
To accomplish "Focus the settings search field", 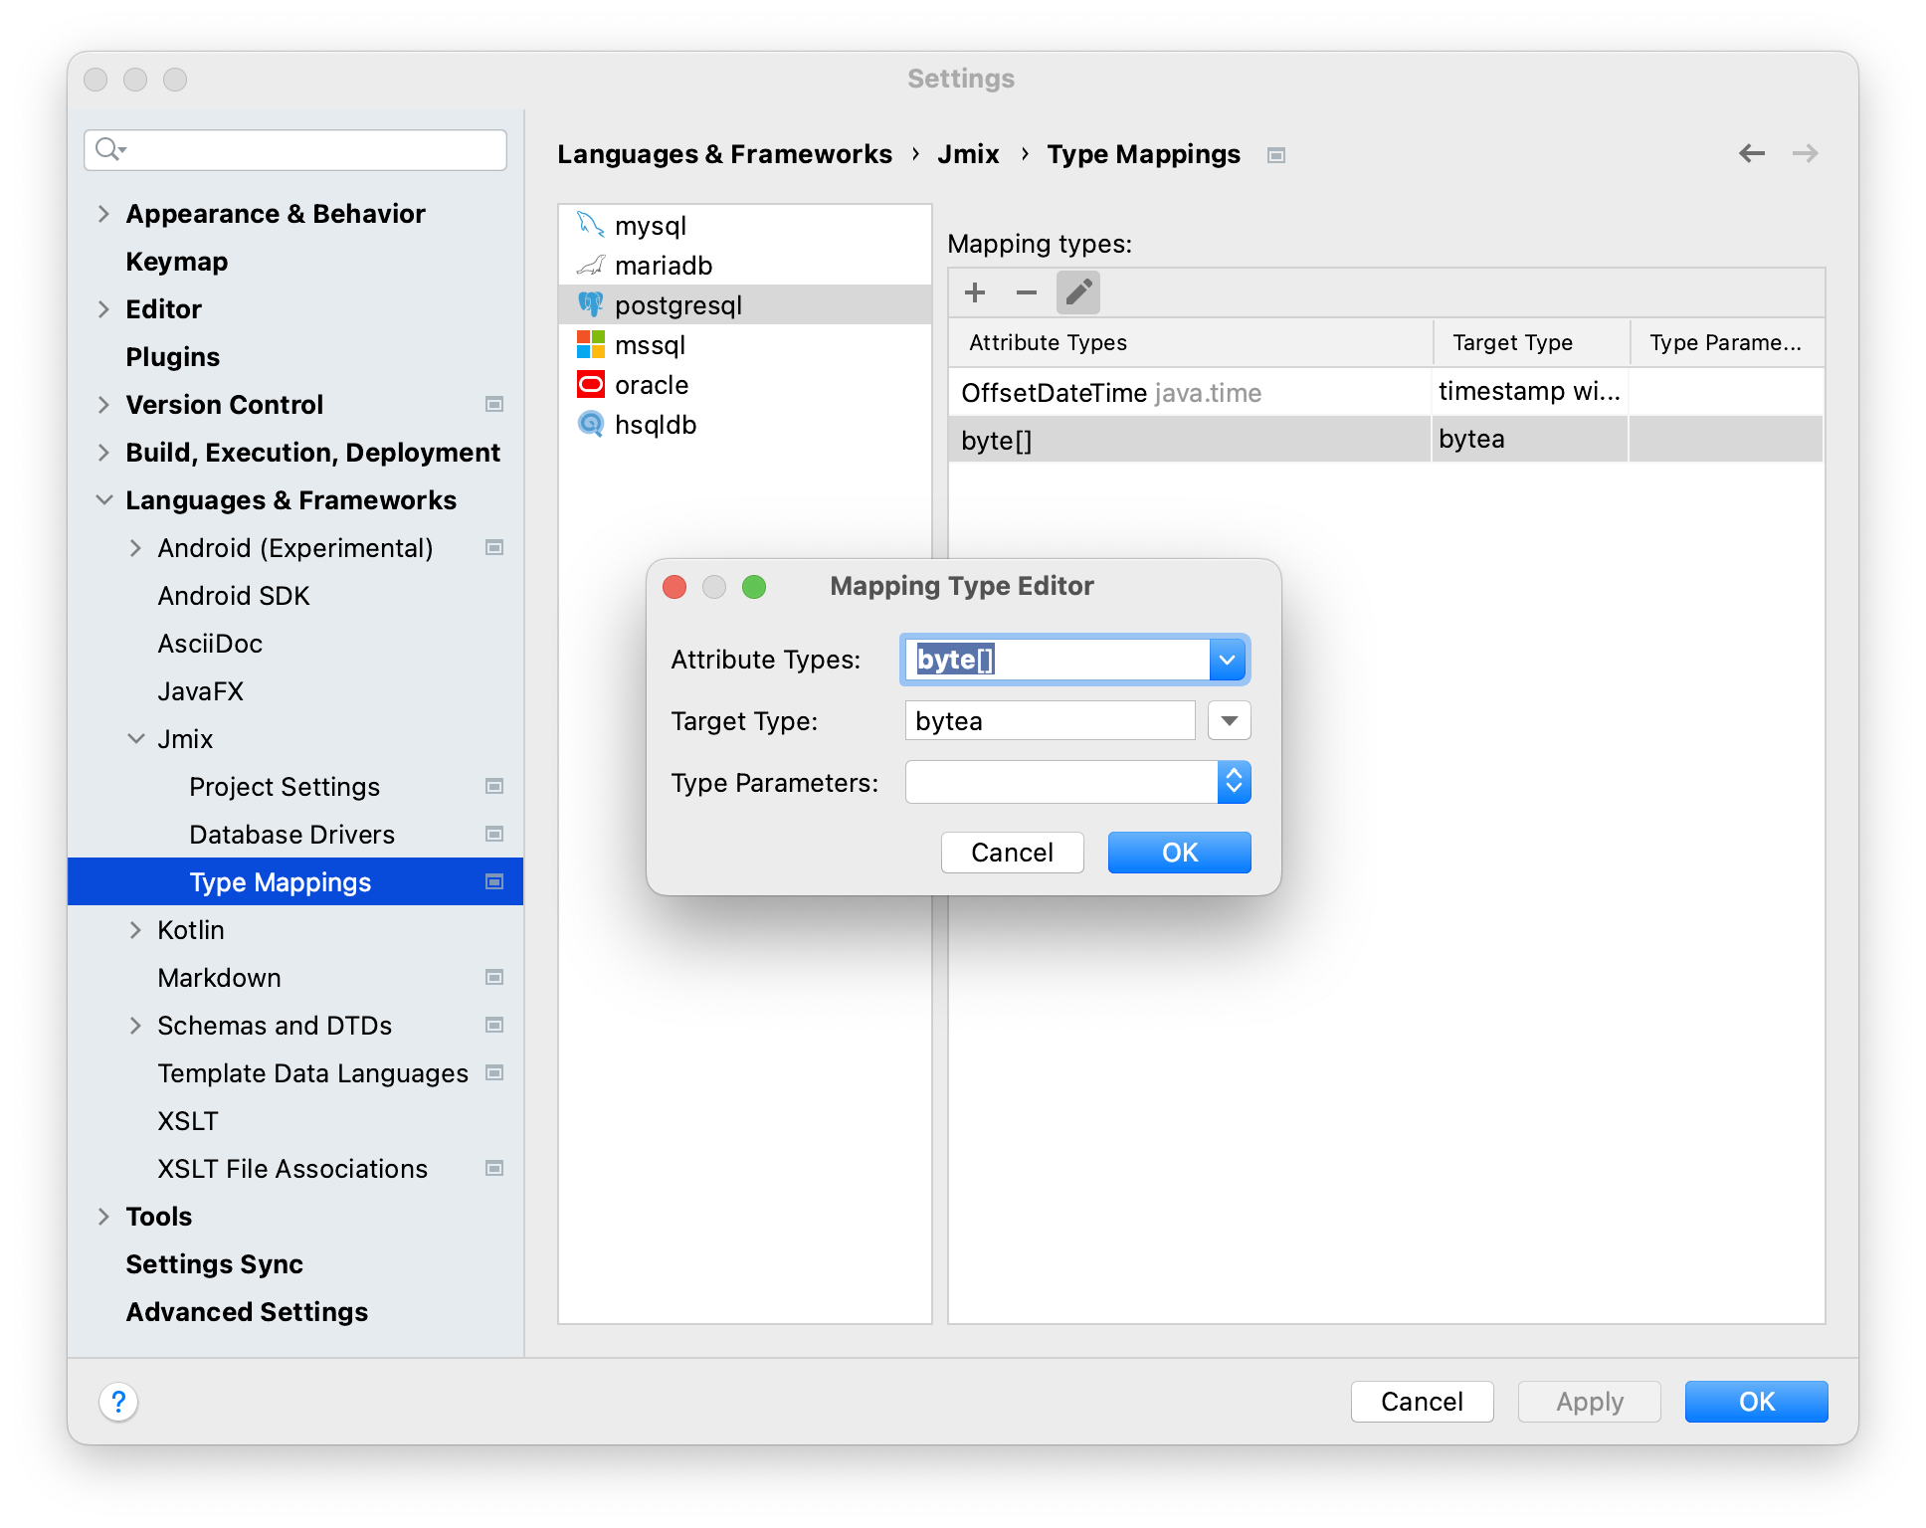I will (x=295, y=150).
